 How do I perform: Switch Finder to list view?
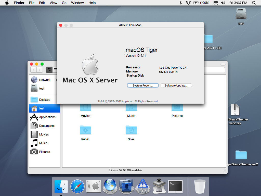tap(55, 70)
